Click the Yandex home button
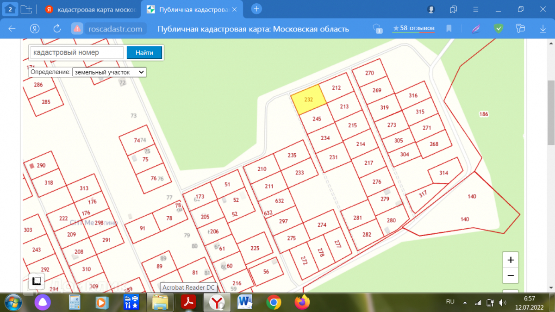The image size is (555, 312). [x=35, y=29]
